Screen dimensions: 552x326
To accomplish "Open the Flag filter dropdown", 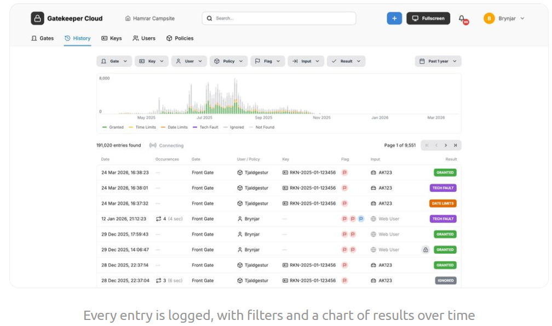I will click(268, 61).
